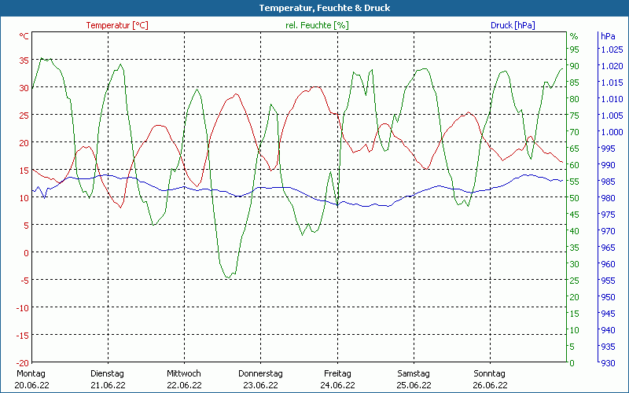Click the green '25' humidity axis tick

pyautogui.click(x=575, y=281)
